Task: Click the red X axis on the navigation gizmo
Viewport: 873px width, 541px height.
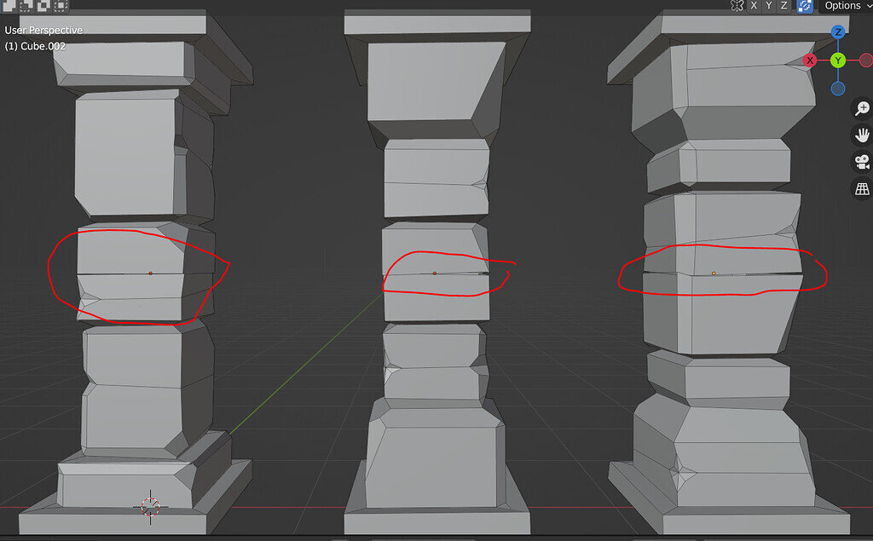Action: pyautogui.click(x=810, y=60)
